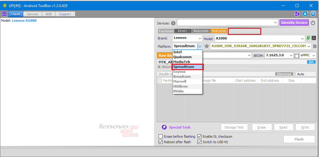Expand the Security tree node
The width and height of the screenshot is (319, 157).
click(159, 67)
